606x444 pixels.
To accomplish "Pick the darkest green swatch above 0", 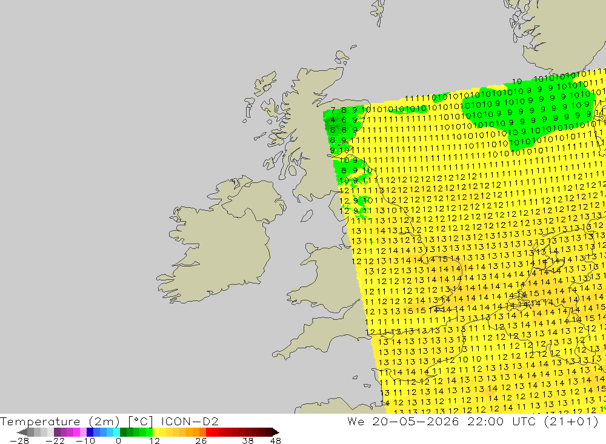I will click(123, 432).
